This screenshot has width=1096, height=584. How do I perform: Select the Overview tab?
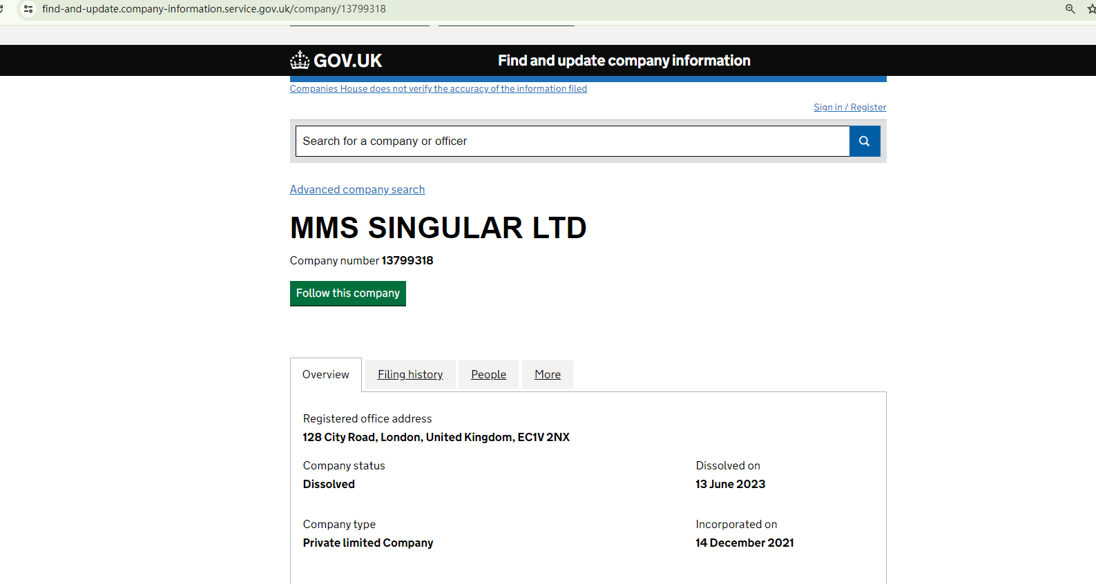[x=325, y=374]
